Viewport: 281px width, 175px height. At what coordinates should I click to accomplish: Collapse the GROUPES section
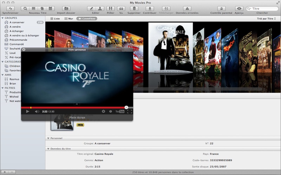(2, 18)
